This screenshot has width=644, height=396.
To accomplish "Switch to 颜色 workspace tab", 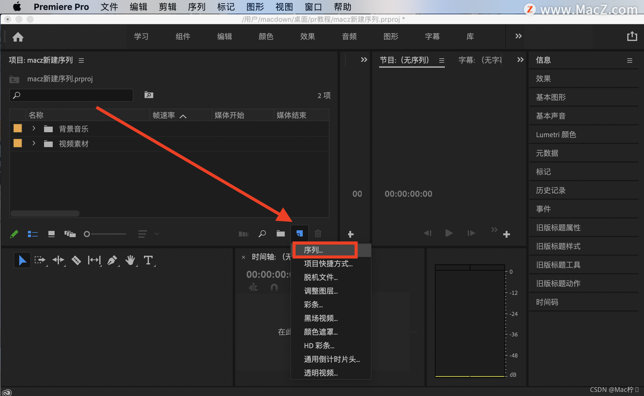I will [x=266, y=36].
